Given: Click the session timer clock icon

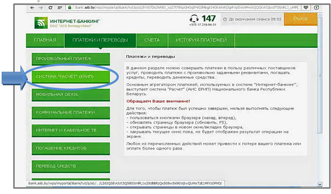Looking at the screenshot, I should [225, 19].
